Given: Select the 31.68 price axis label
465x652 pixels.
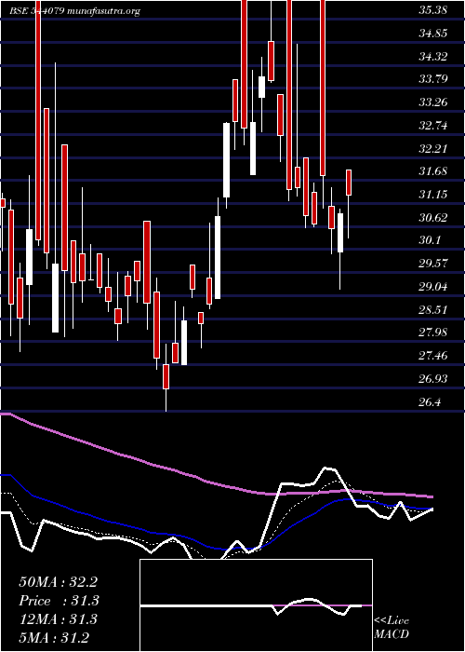Looking at the screenshot, I should click(x=433, y=170).
